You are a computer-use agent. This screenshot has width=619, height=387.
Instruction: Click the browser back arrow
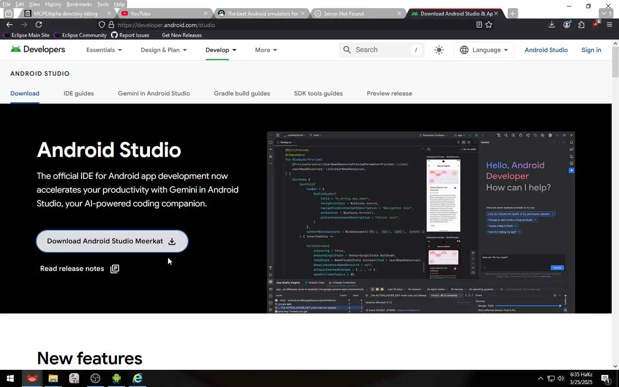(x=9, y=25)
